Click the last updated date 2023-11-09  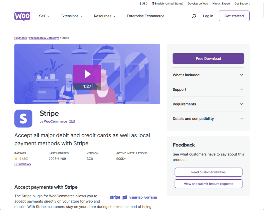point(57,159)
